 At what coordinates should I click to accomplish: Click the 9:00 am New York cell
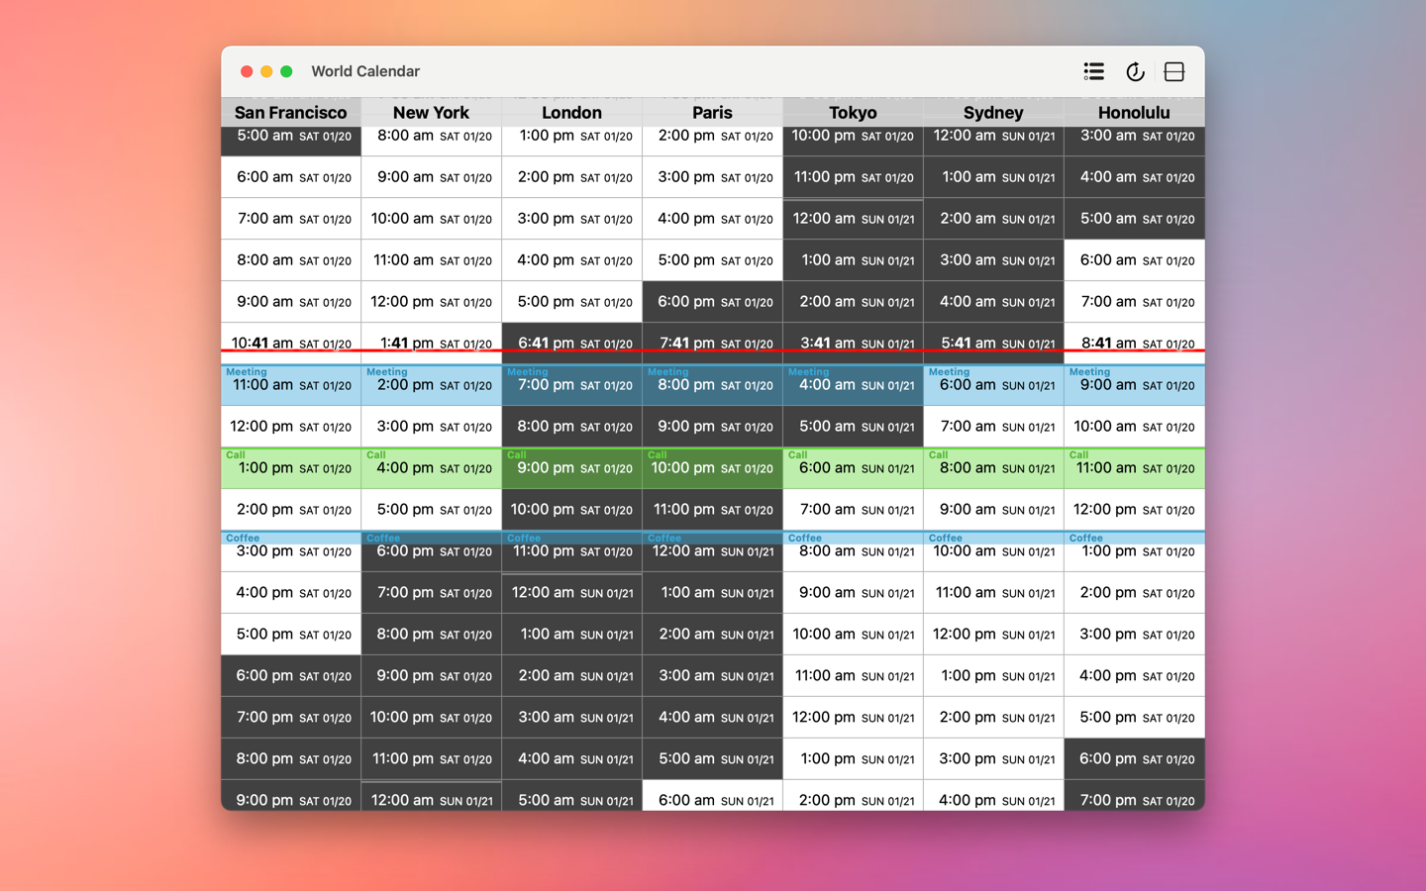pos(432,177)
